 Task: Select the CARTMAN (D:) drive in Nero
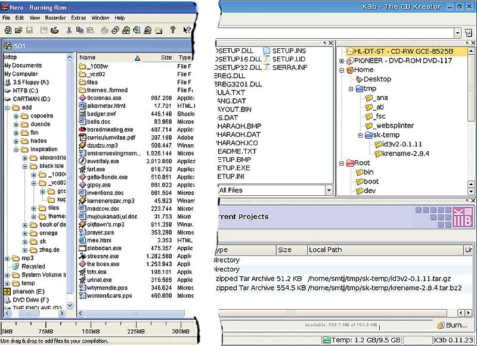pyautogui.click(x=32, y=99)
